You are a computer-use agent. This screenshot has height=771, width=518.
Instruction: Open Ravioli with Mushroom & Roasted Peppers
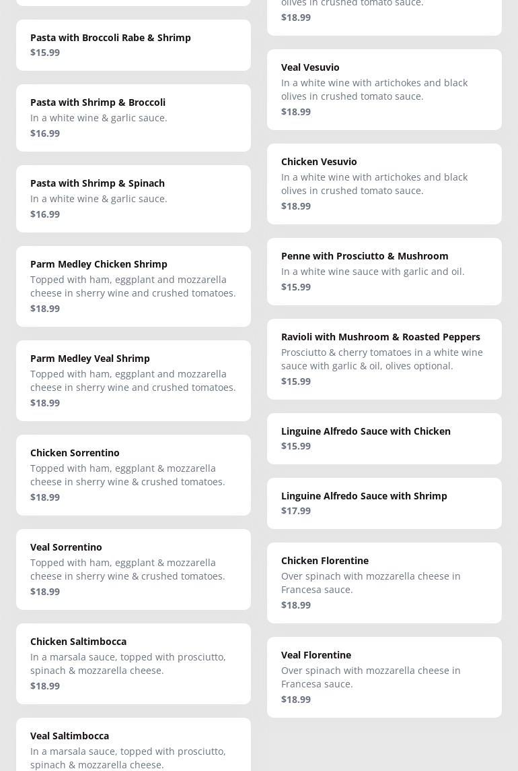384,359
